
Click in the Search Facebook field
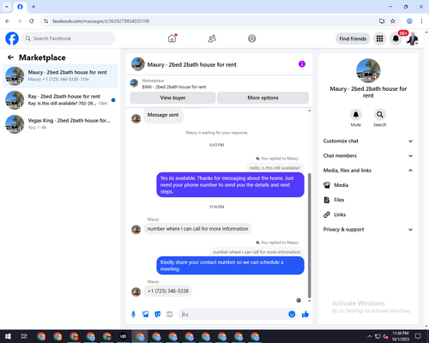69,39
